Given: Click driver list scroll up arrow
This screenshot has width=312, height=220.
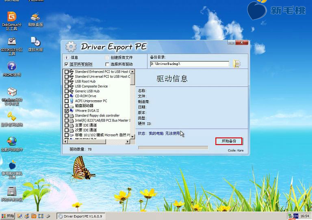Looking at the screenshot, I should (132, 71).
